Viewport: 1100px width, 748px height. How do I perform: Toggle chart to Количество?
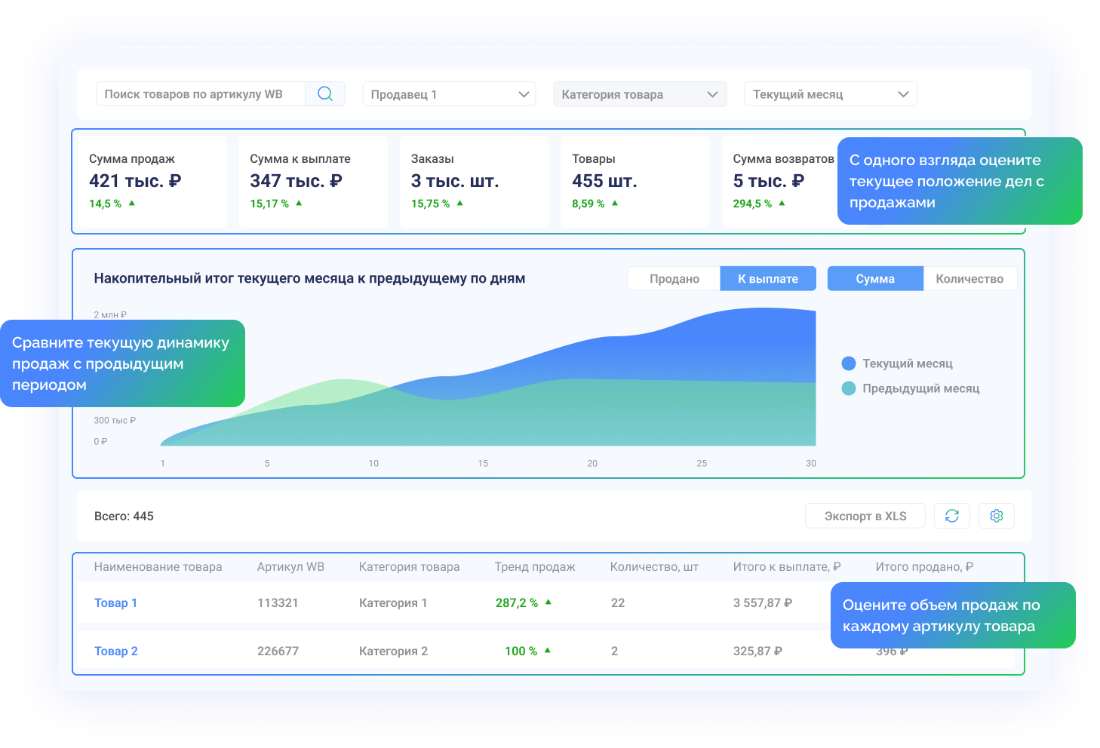(969, 278)
